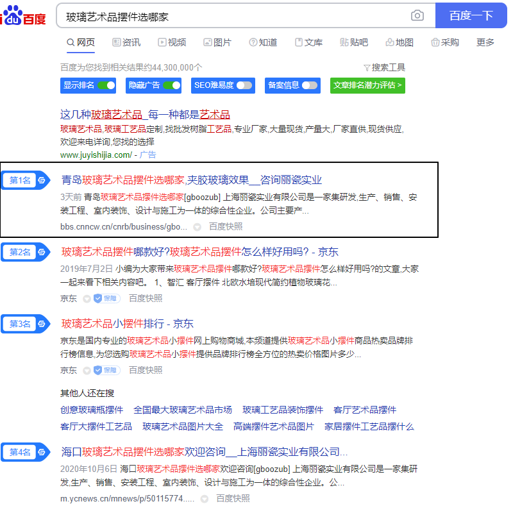Search related term 客厅艺术品摆件
This screenshot has height=513, width=513.
click(365, 410)
